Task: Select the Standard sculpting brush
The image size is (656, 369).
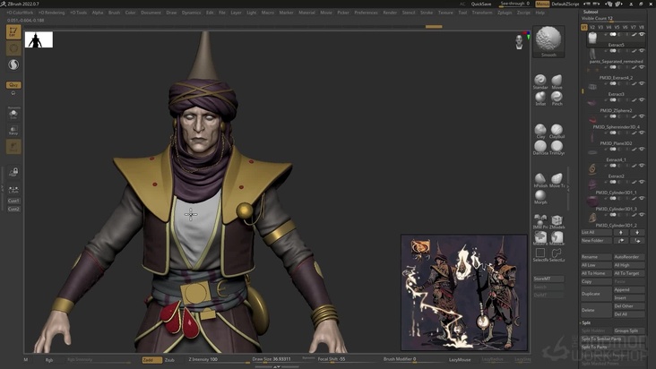Action: click(540, 82)
